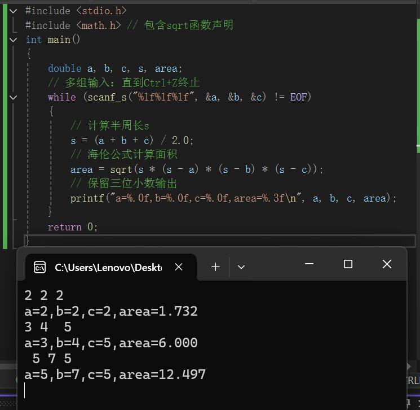
Task: Click the comment '计算半周长s'
Action: 110,126
